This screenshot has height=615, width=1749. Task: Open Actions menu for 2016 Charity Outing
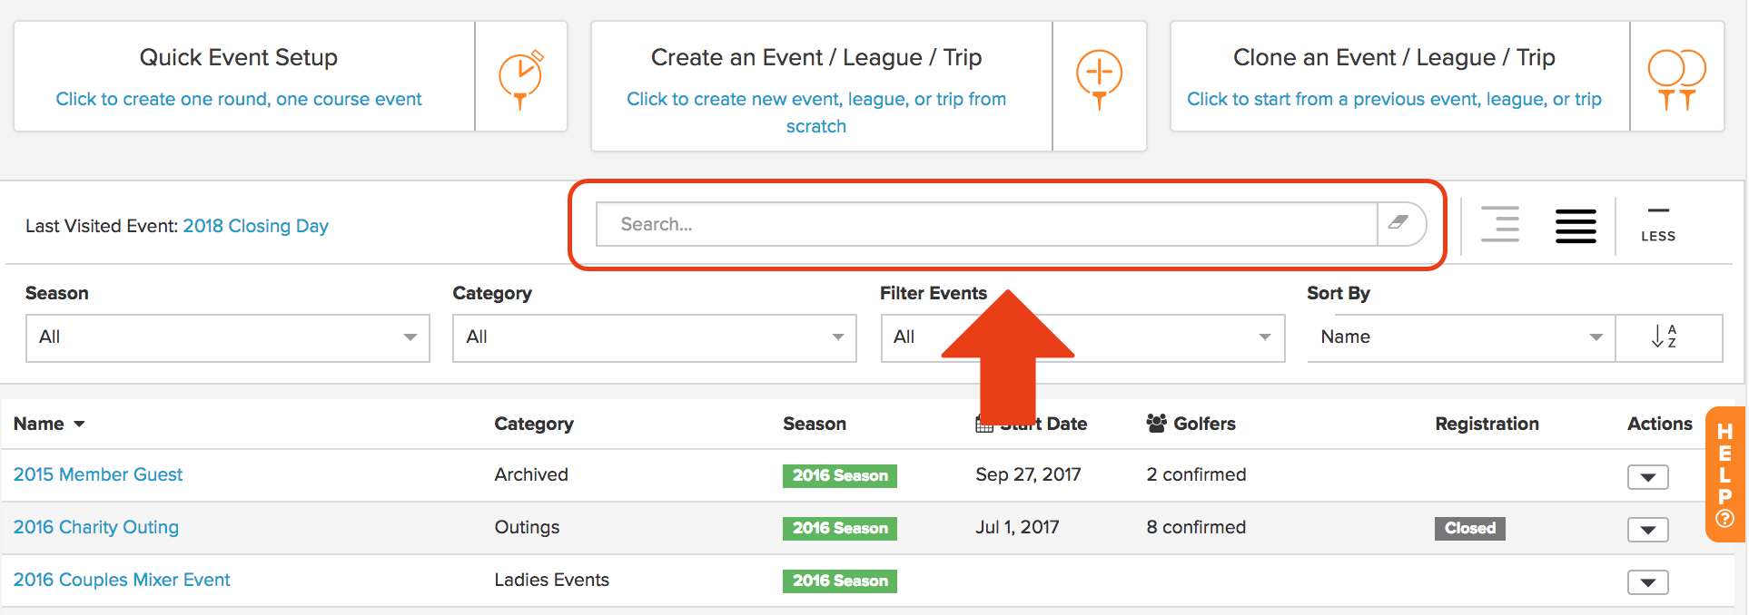1647,530
